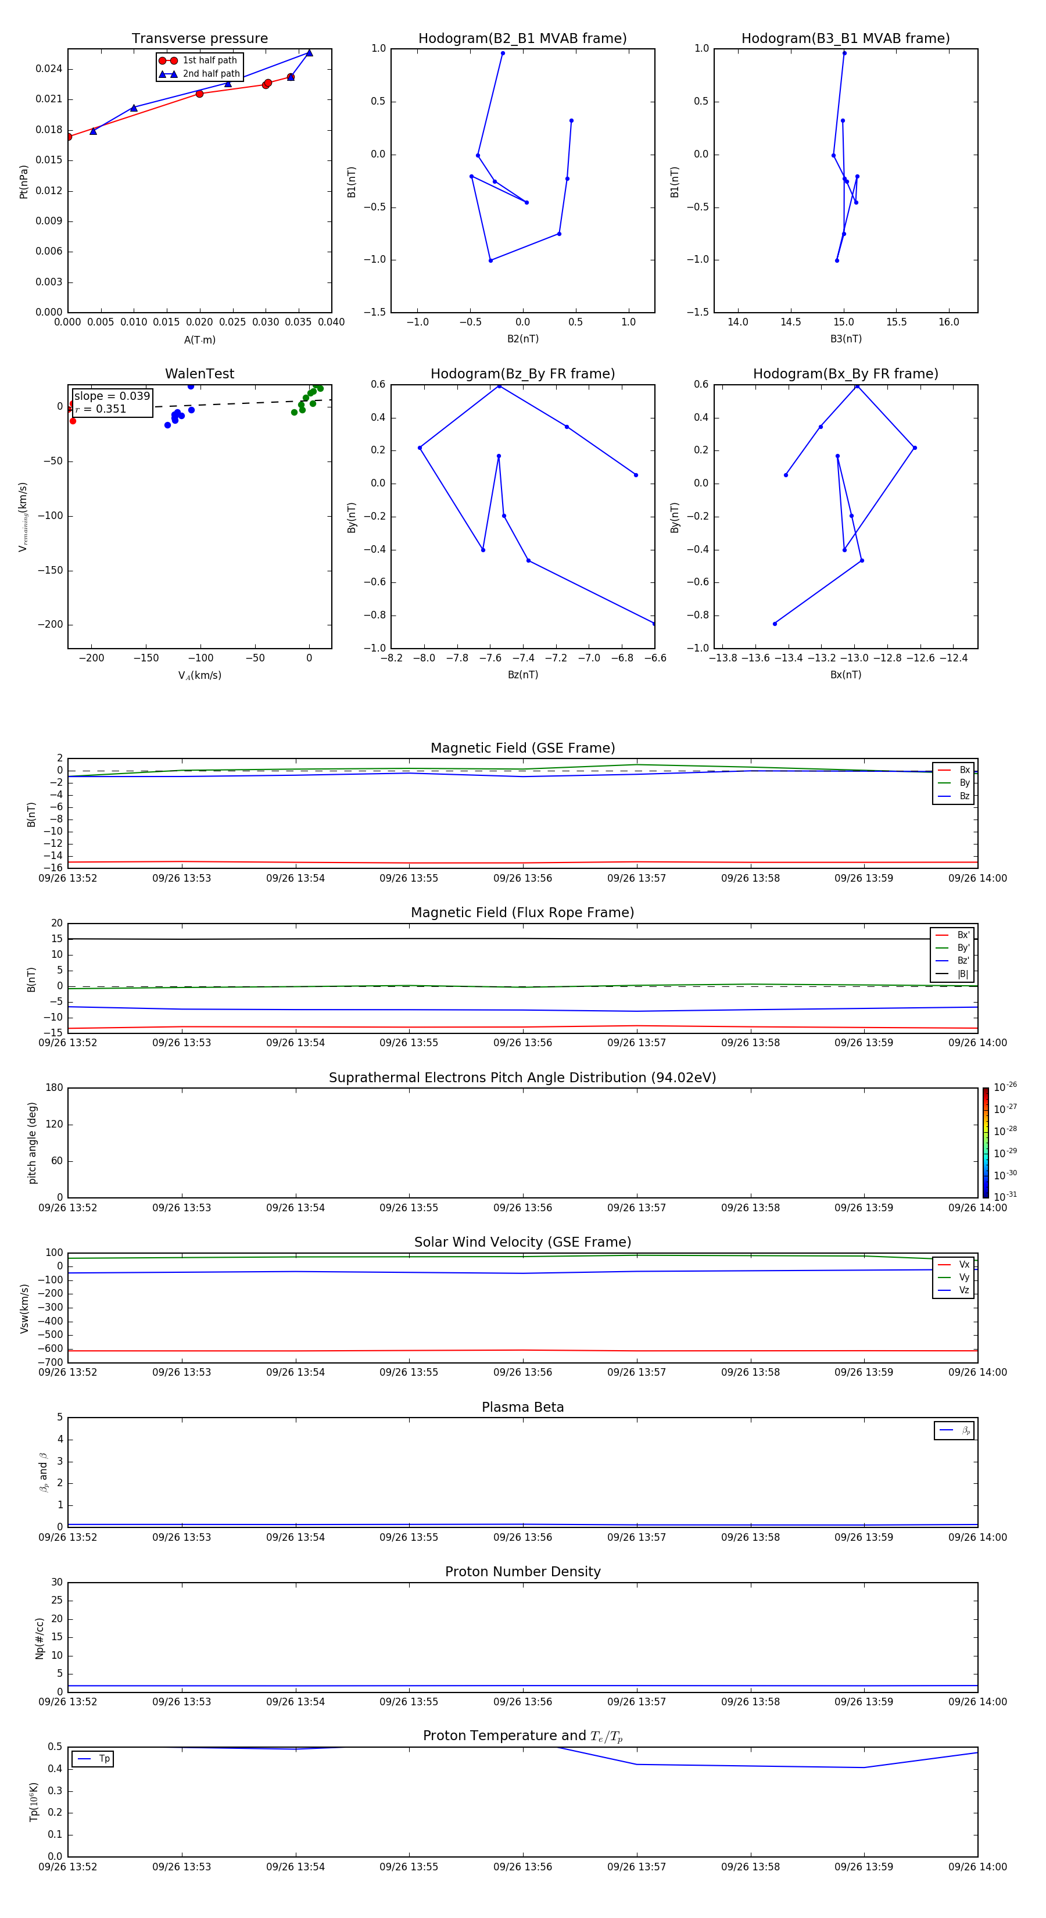The width and height of the screenshot is (1046, 1918).
Task: Click the "Proton Temperature and Te/Tp" title
Action: [x=522, y=1736]
